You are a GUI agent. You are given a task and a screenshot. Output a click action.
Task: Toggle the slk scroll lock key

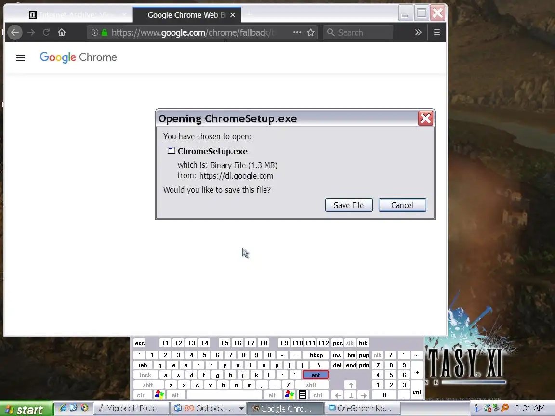click(350, 343)
